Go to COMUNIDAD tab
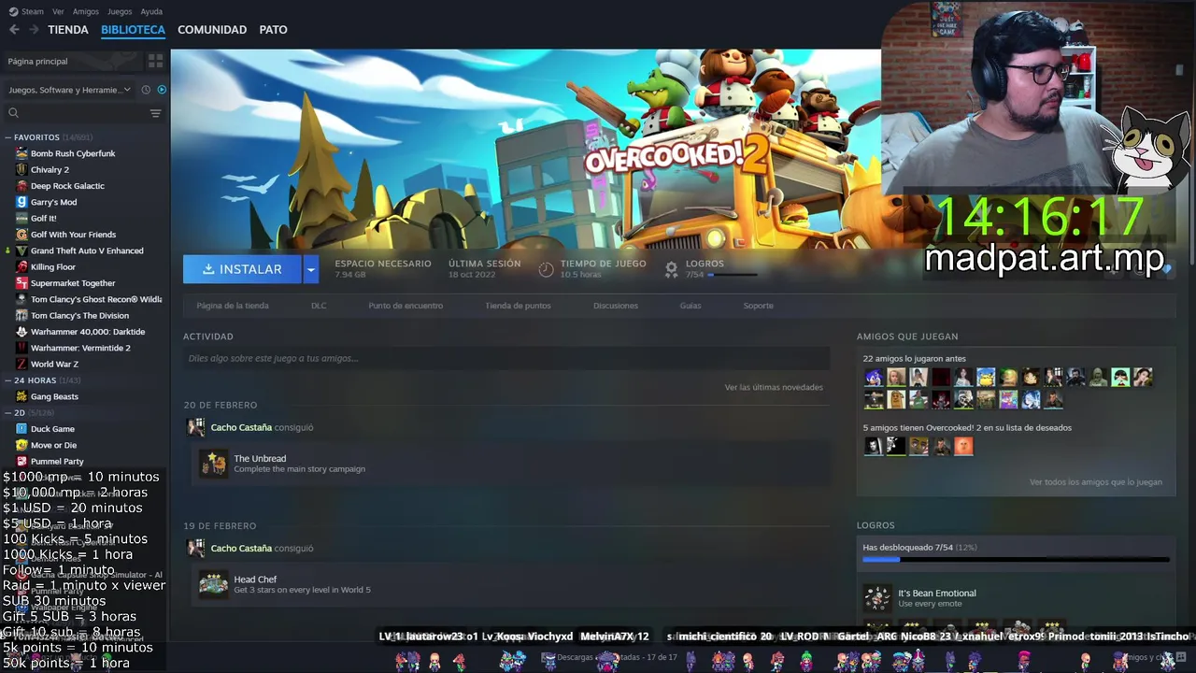The height and width of the screenshot is (673, 1196). click(212, 30)
